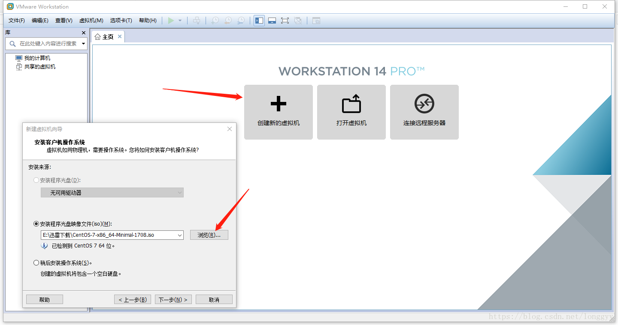
Task: Open the 帮助(H) menu
Action: tap(148, 21)
